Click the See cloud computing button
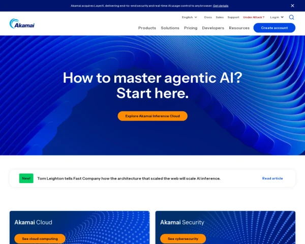The width and height of the screenshot is (305, 244). [40, 238]
